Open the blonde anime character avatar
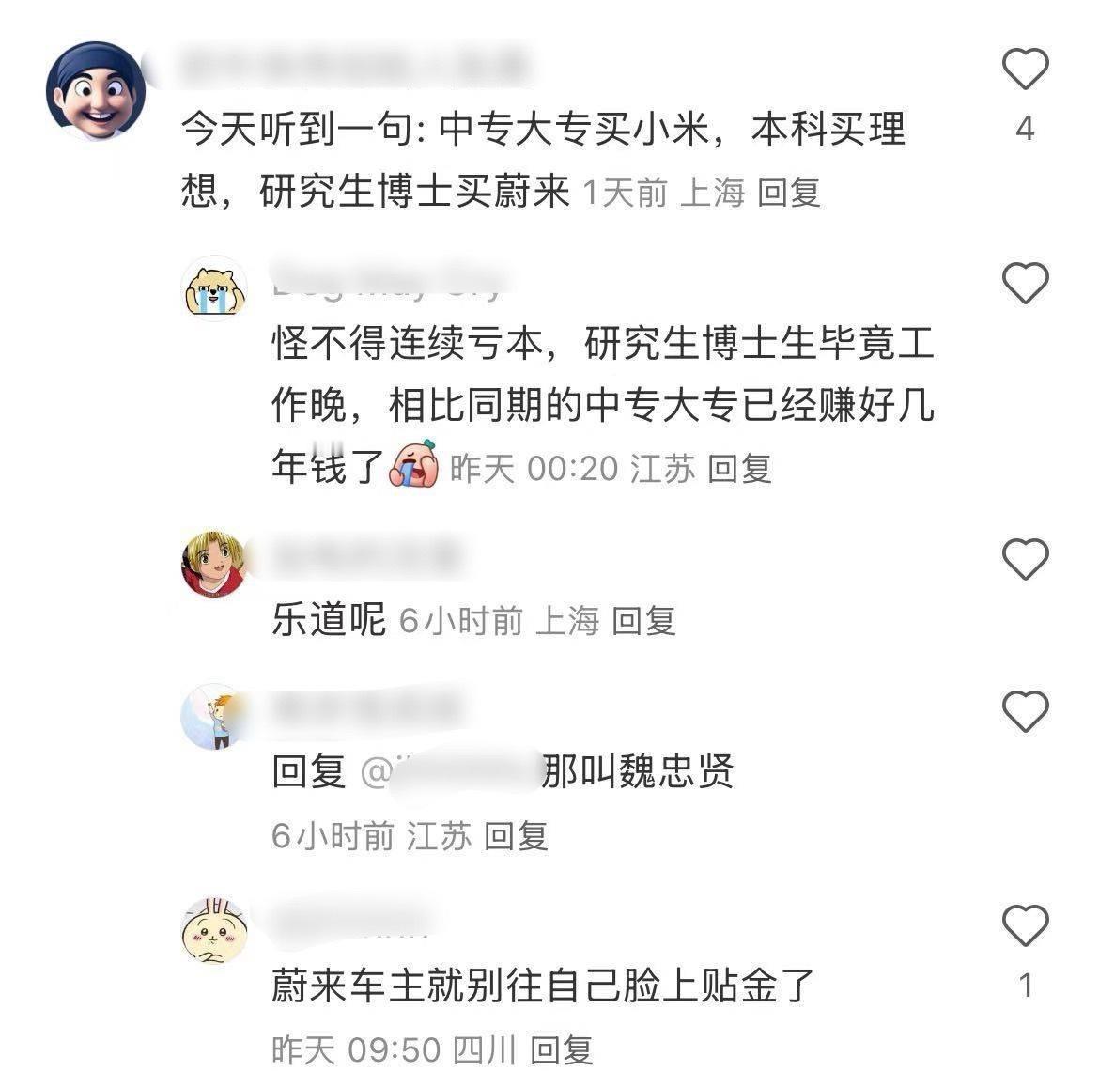This screenshot has height=1071, width=1099. pyautogui.click(x=214, y=565)
